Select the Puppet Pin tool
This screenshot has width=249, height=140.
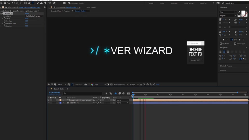pyautogui.click(x=54, y=3)
